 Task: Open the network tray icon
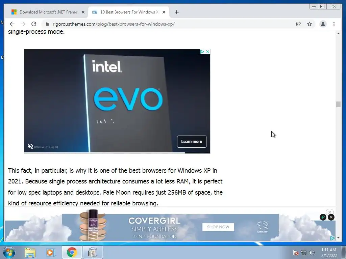(304, 253)
